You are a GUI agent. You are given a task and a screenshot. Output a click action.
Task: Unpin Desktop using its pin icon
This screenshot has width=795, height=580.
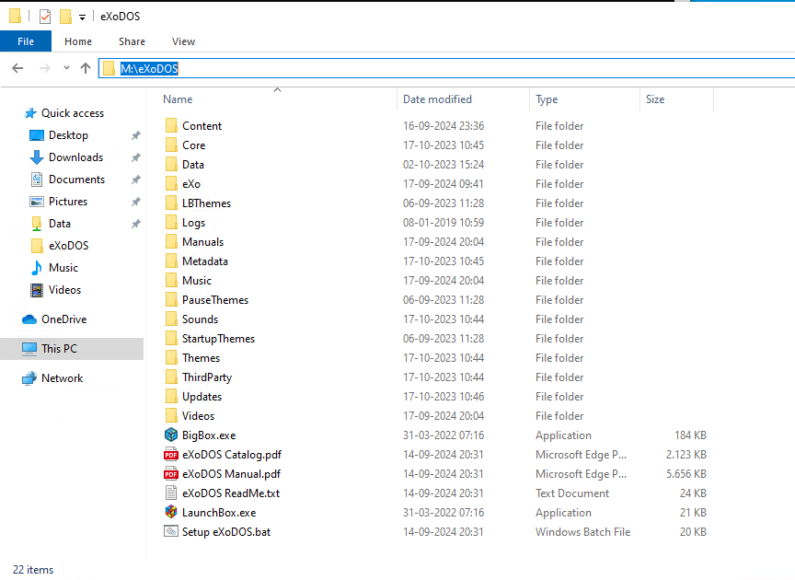(136, 135)
